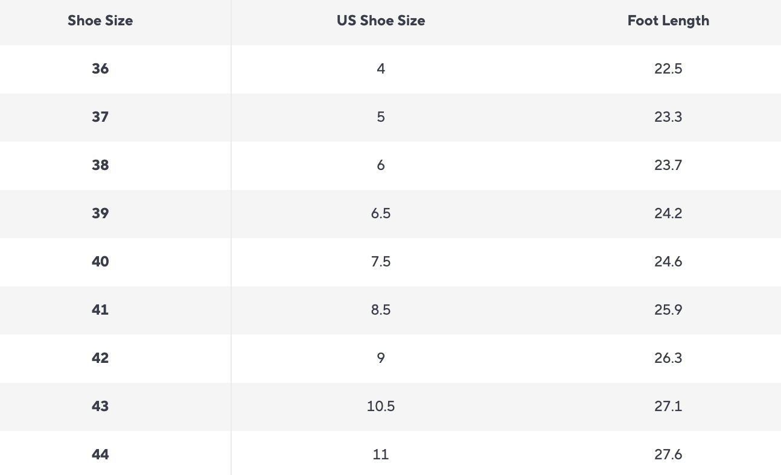The height and width of the screenshot is (475, 781).
Task: Select the foot length 26.3 value
Action: (668, 358)
